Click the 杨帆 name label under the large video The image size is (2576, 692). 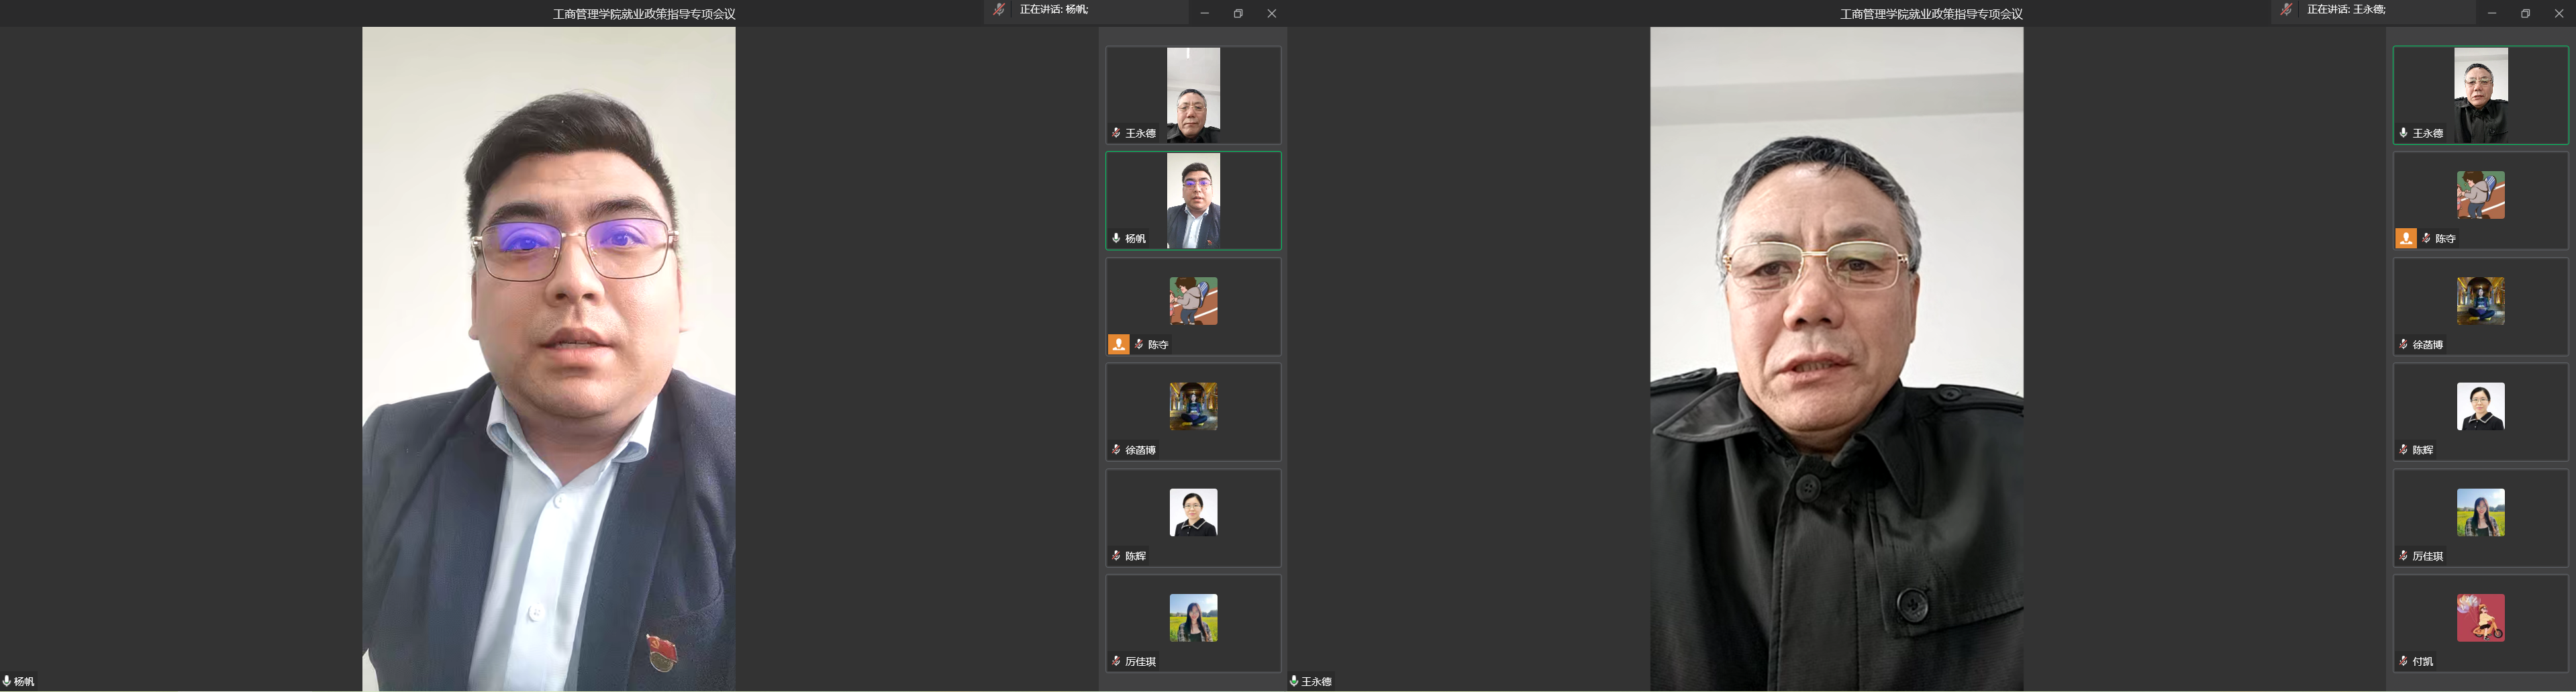tap(24, 682)
